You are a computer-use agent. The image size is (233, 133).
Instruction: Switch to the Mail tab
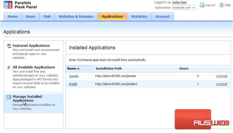click(47, 16)
